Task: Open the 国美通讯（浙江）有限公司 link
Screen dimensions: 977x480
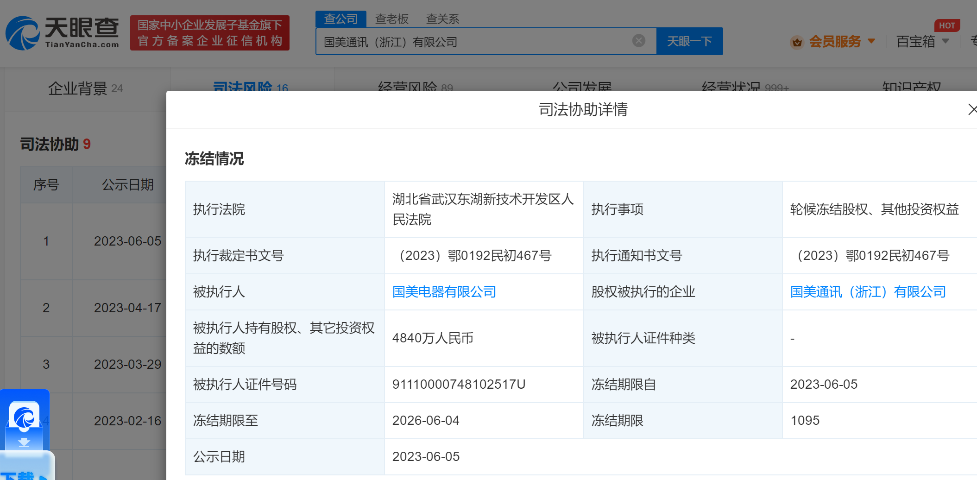Action: coord(868,292)
